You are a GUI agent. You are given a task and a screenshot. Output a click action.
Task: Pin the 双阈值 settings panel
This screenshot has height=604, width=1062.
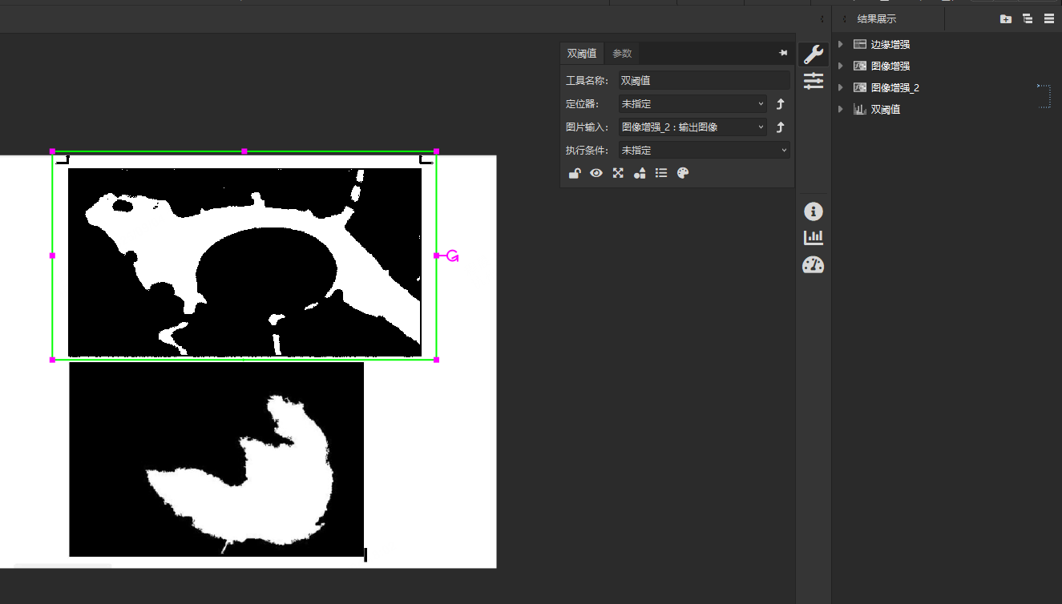click(x=783, y=53)
